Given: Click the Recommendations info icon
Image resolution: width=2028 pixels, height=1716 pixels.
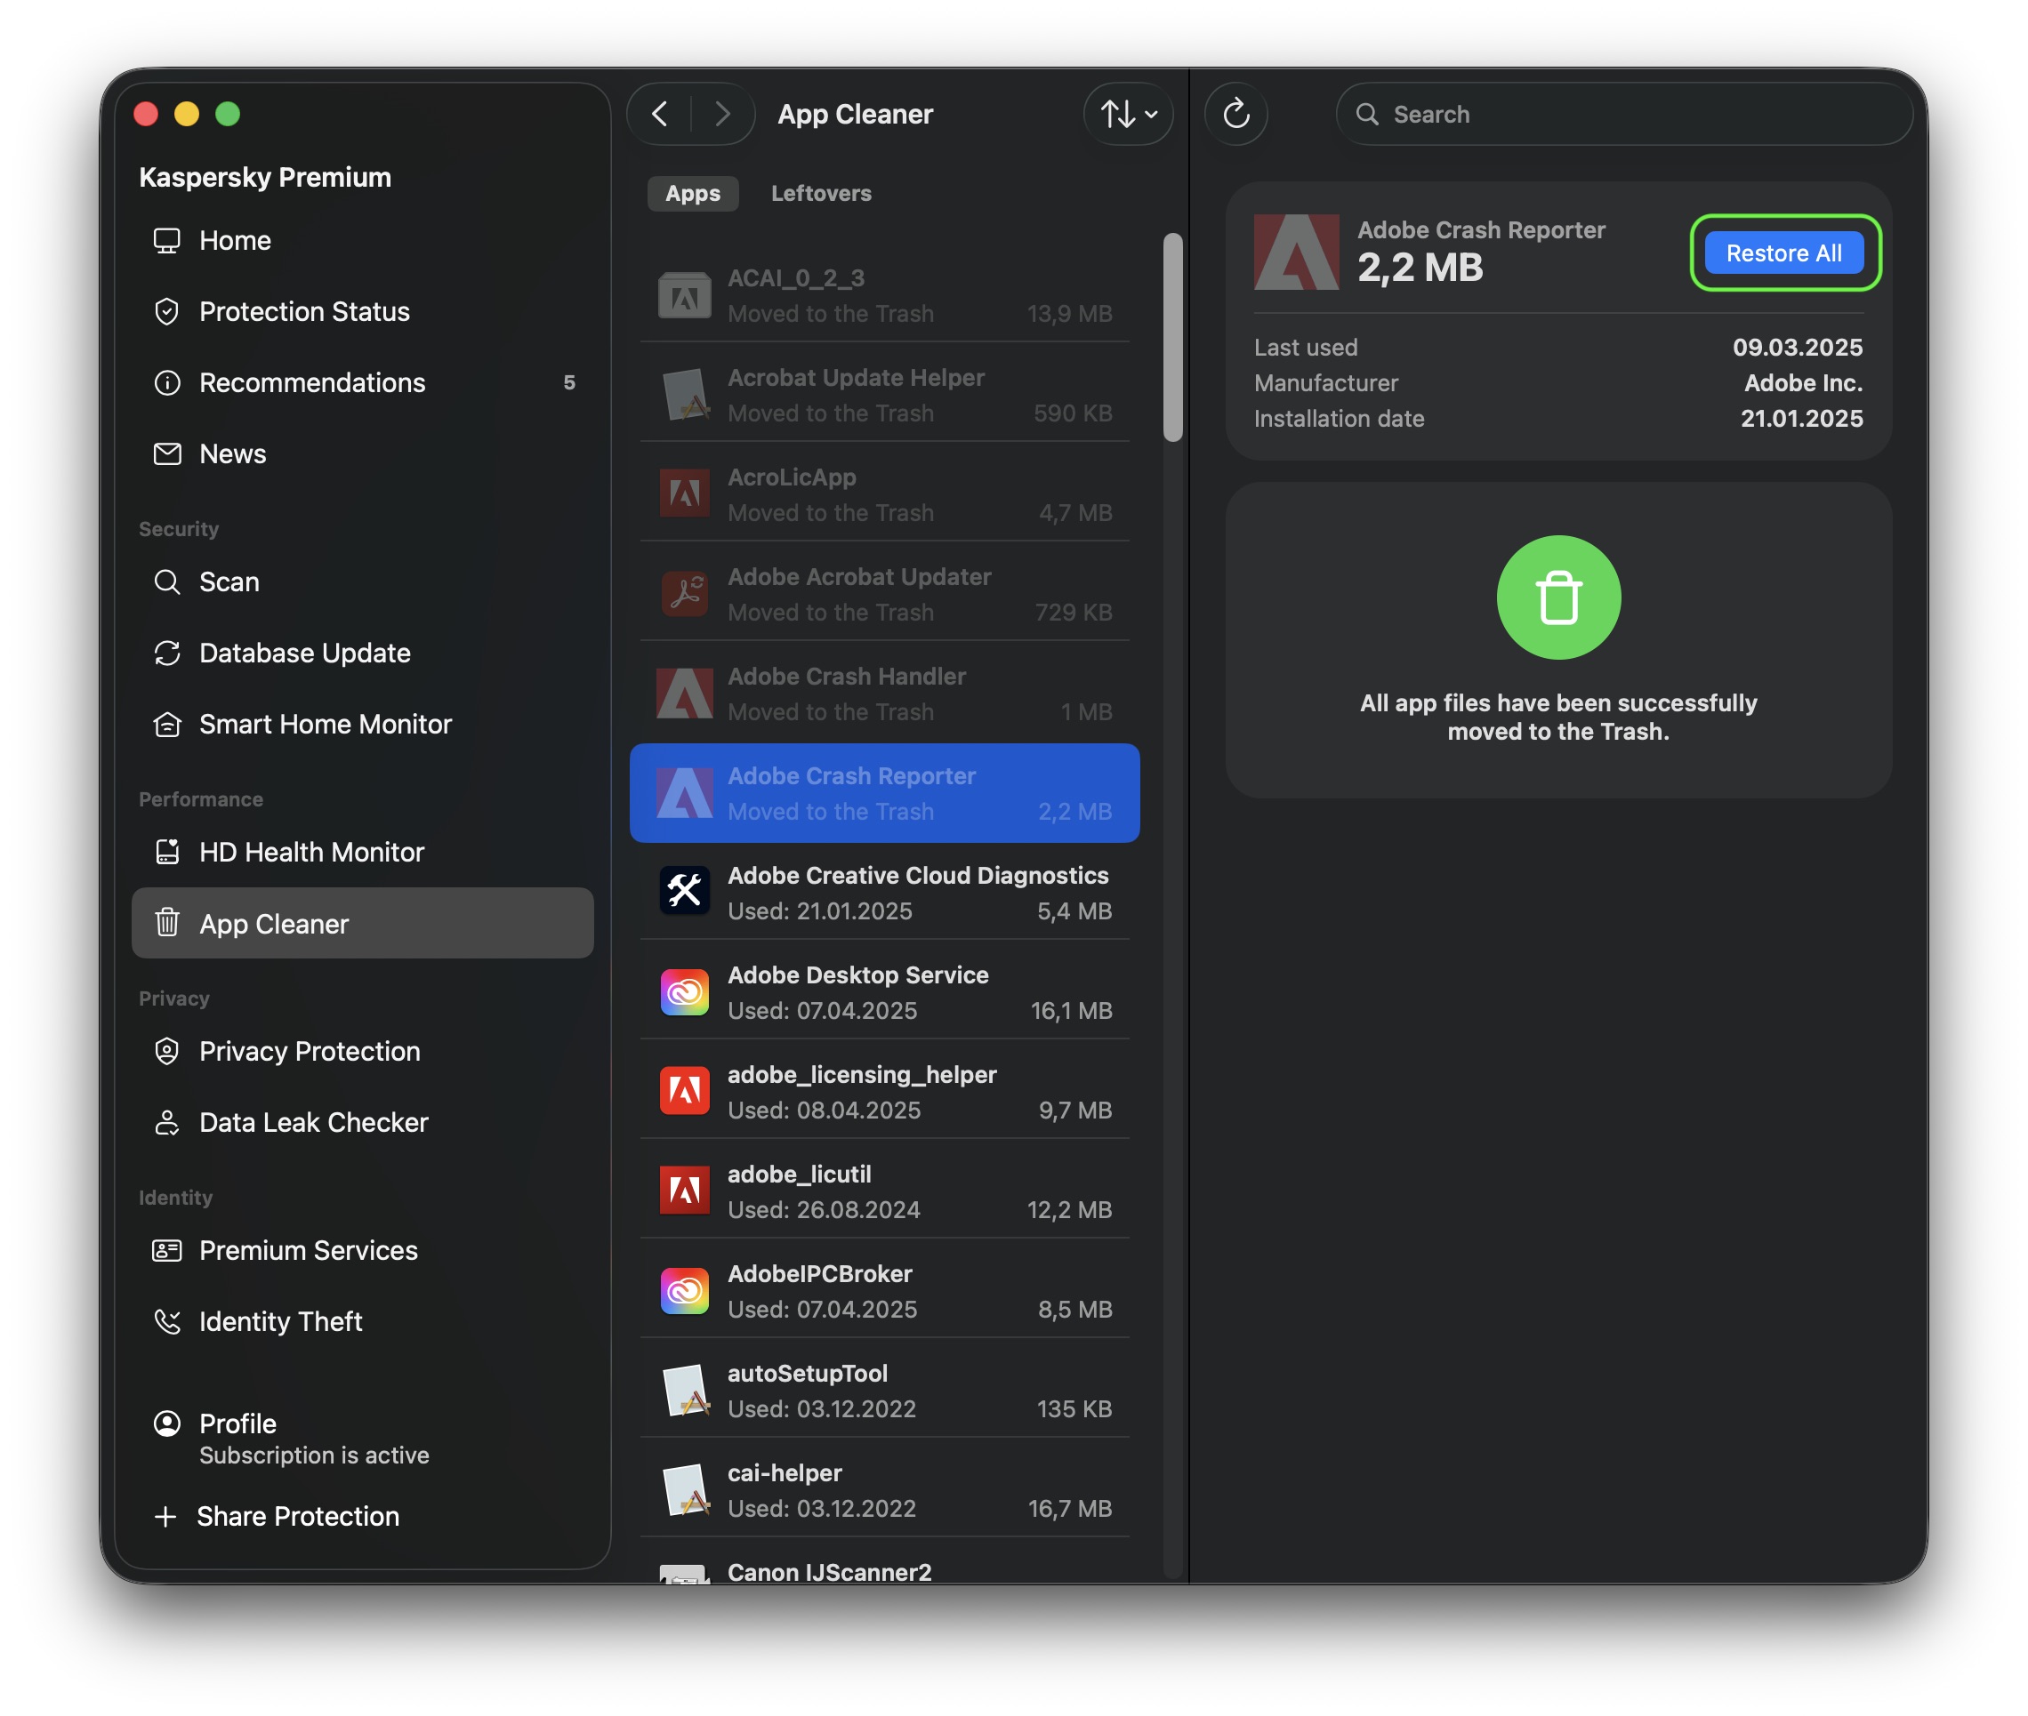Looking at the screenshot, I should (166, 382).
